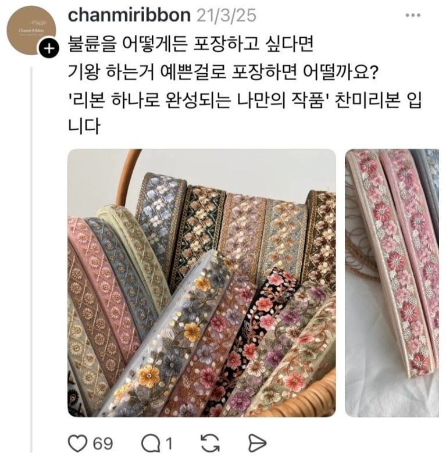Tap the last text line '니다'
Image resolution: width=446 pixels, height=457 pixels.
(84, 126)
